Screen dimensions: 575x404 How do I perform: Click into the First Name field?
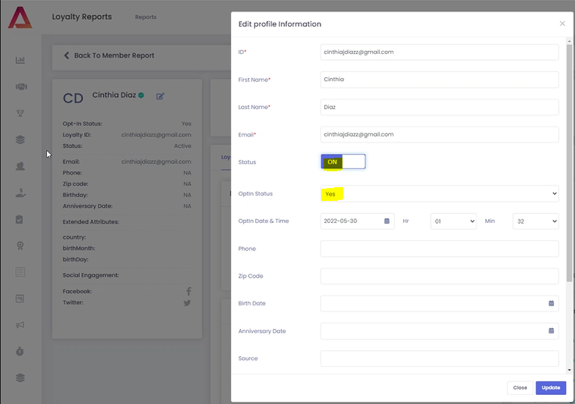[439, 80]
